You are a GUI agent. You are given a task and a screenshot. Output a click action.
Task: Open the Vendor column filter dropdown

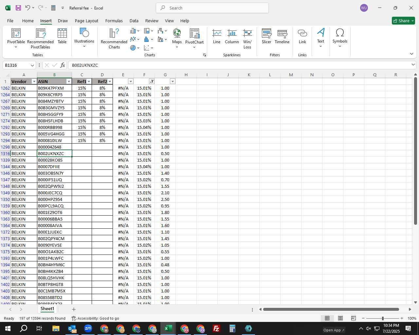pos(34,81)
